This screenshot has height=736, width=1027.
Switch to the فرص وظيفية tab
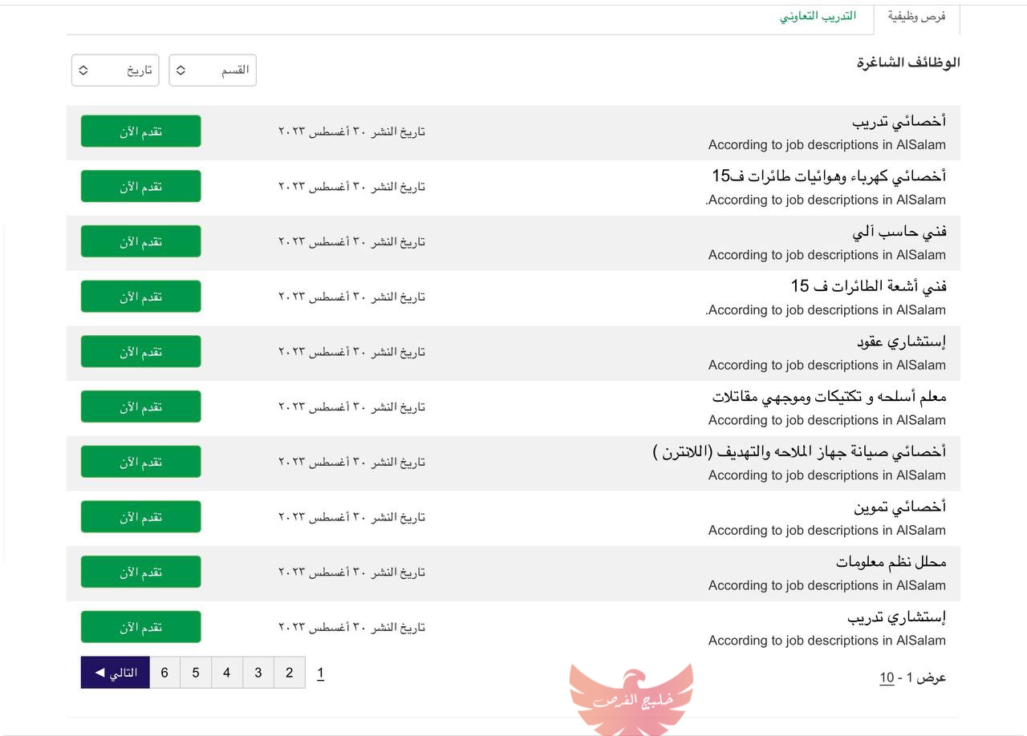pos(916,17)
